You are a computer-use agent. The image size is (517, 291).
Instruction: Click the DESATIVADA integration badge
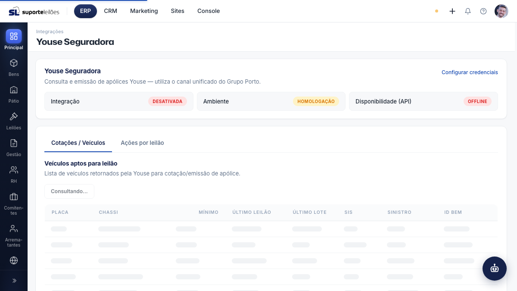(168, 101)
